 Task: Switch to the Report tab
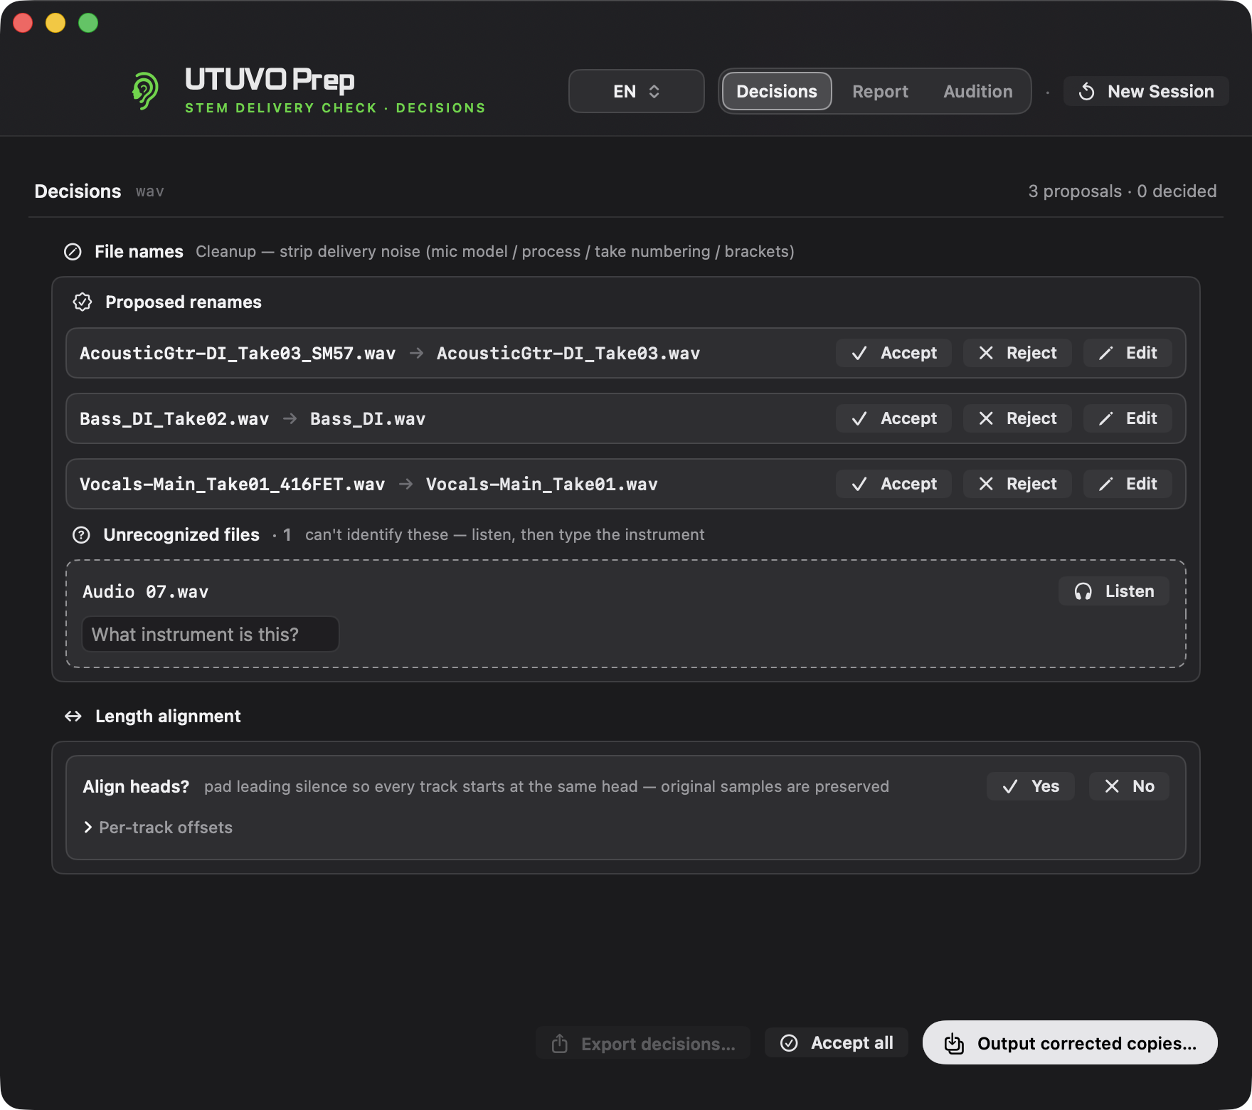click(880, 91)
